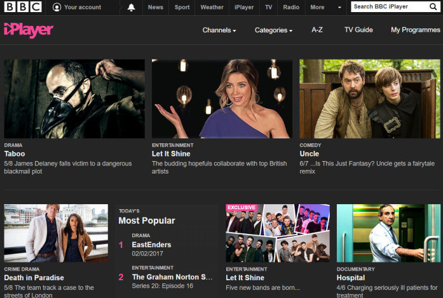Open Your account link
The width and height of the screenshot is (443, 298).
pyautogui.click(x=83, y=7)
